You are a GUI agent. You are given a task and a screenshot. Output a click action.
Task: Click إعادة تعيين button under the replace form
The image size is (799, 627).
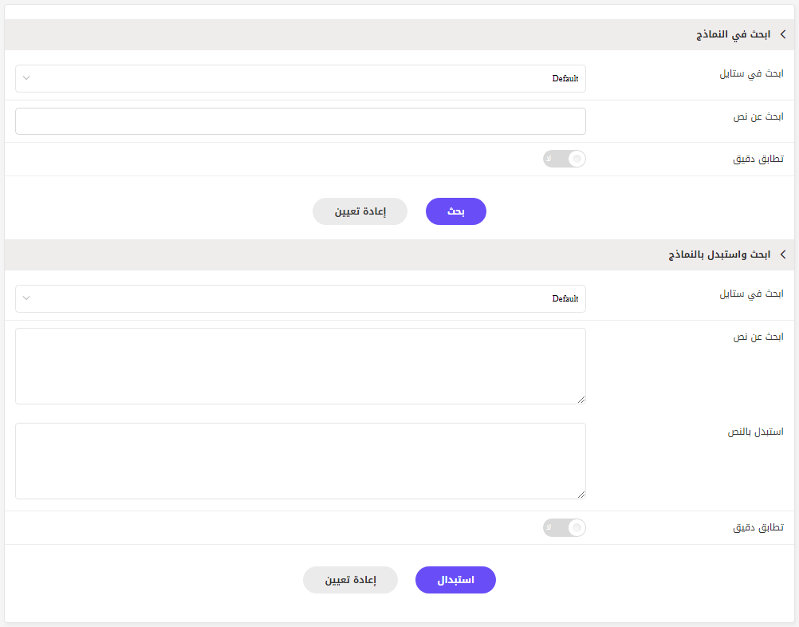point(351,580)
